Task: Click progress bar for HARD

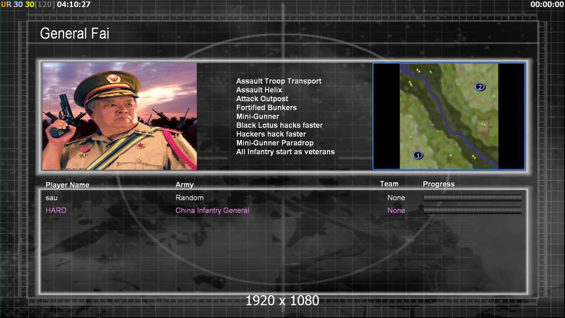Action: 472,210
